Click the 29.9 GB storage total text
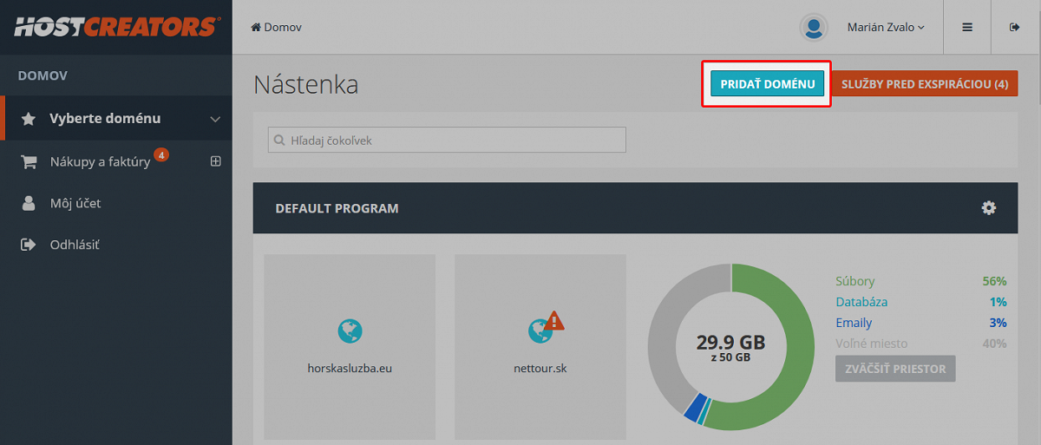This screenshot has width=1041, height=445. 731,342
